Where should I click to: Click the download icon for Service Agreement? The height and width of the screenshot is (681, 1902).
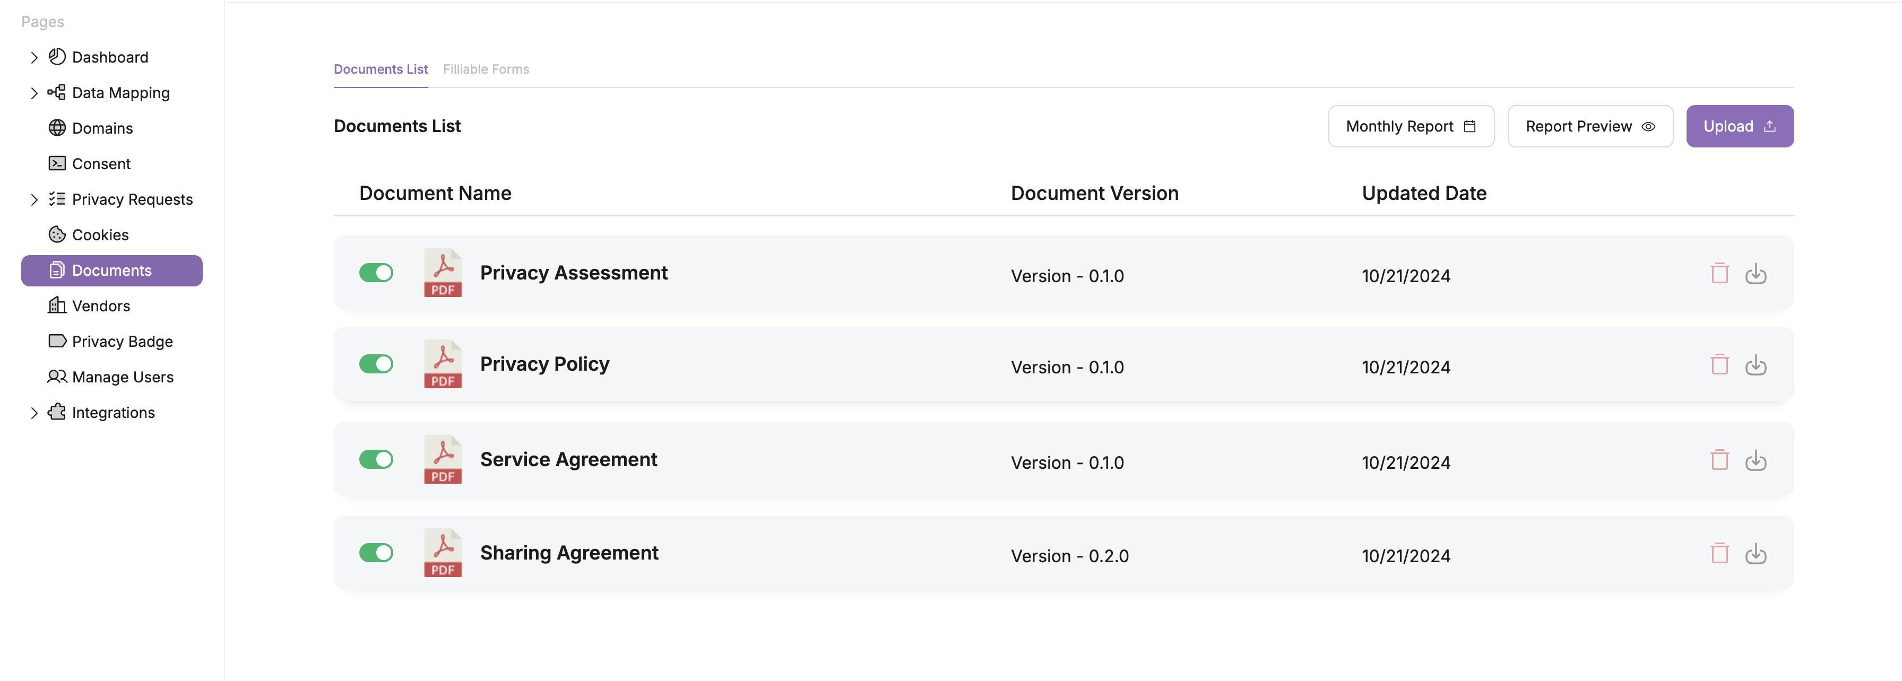(x=1755, y=460)
